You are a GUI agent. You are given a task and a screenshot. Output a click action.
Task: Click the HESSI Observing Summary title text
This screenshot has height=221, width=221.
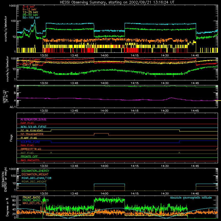[117, 2]
